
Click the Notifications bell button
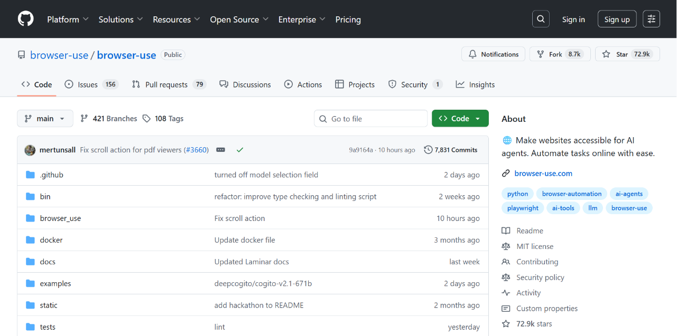(x=494, y=54)
